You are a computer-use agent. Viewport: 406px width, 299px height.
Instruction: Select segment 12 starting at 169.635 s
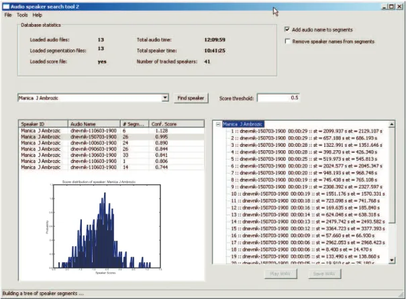pyautogui.click(x=305, y=208)
